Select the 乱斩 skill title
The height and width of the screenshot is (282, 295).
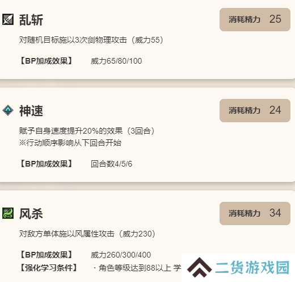tap(31, 20)
